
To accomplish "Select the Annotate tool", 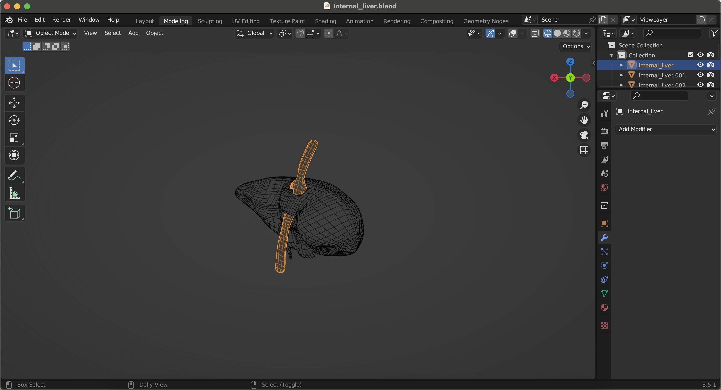I will click(14, 175).
